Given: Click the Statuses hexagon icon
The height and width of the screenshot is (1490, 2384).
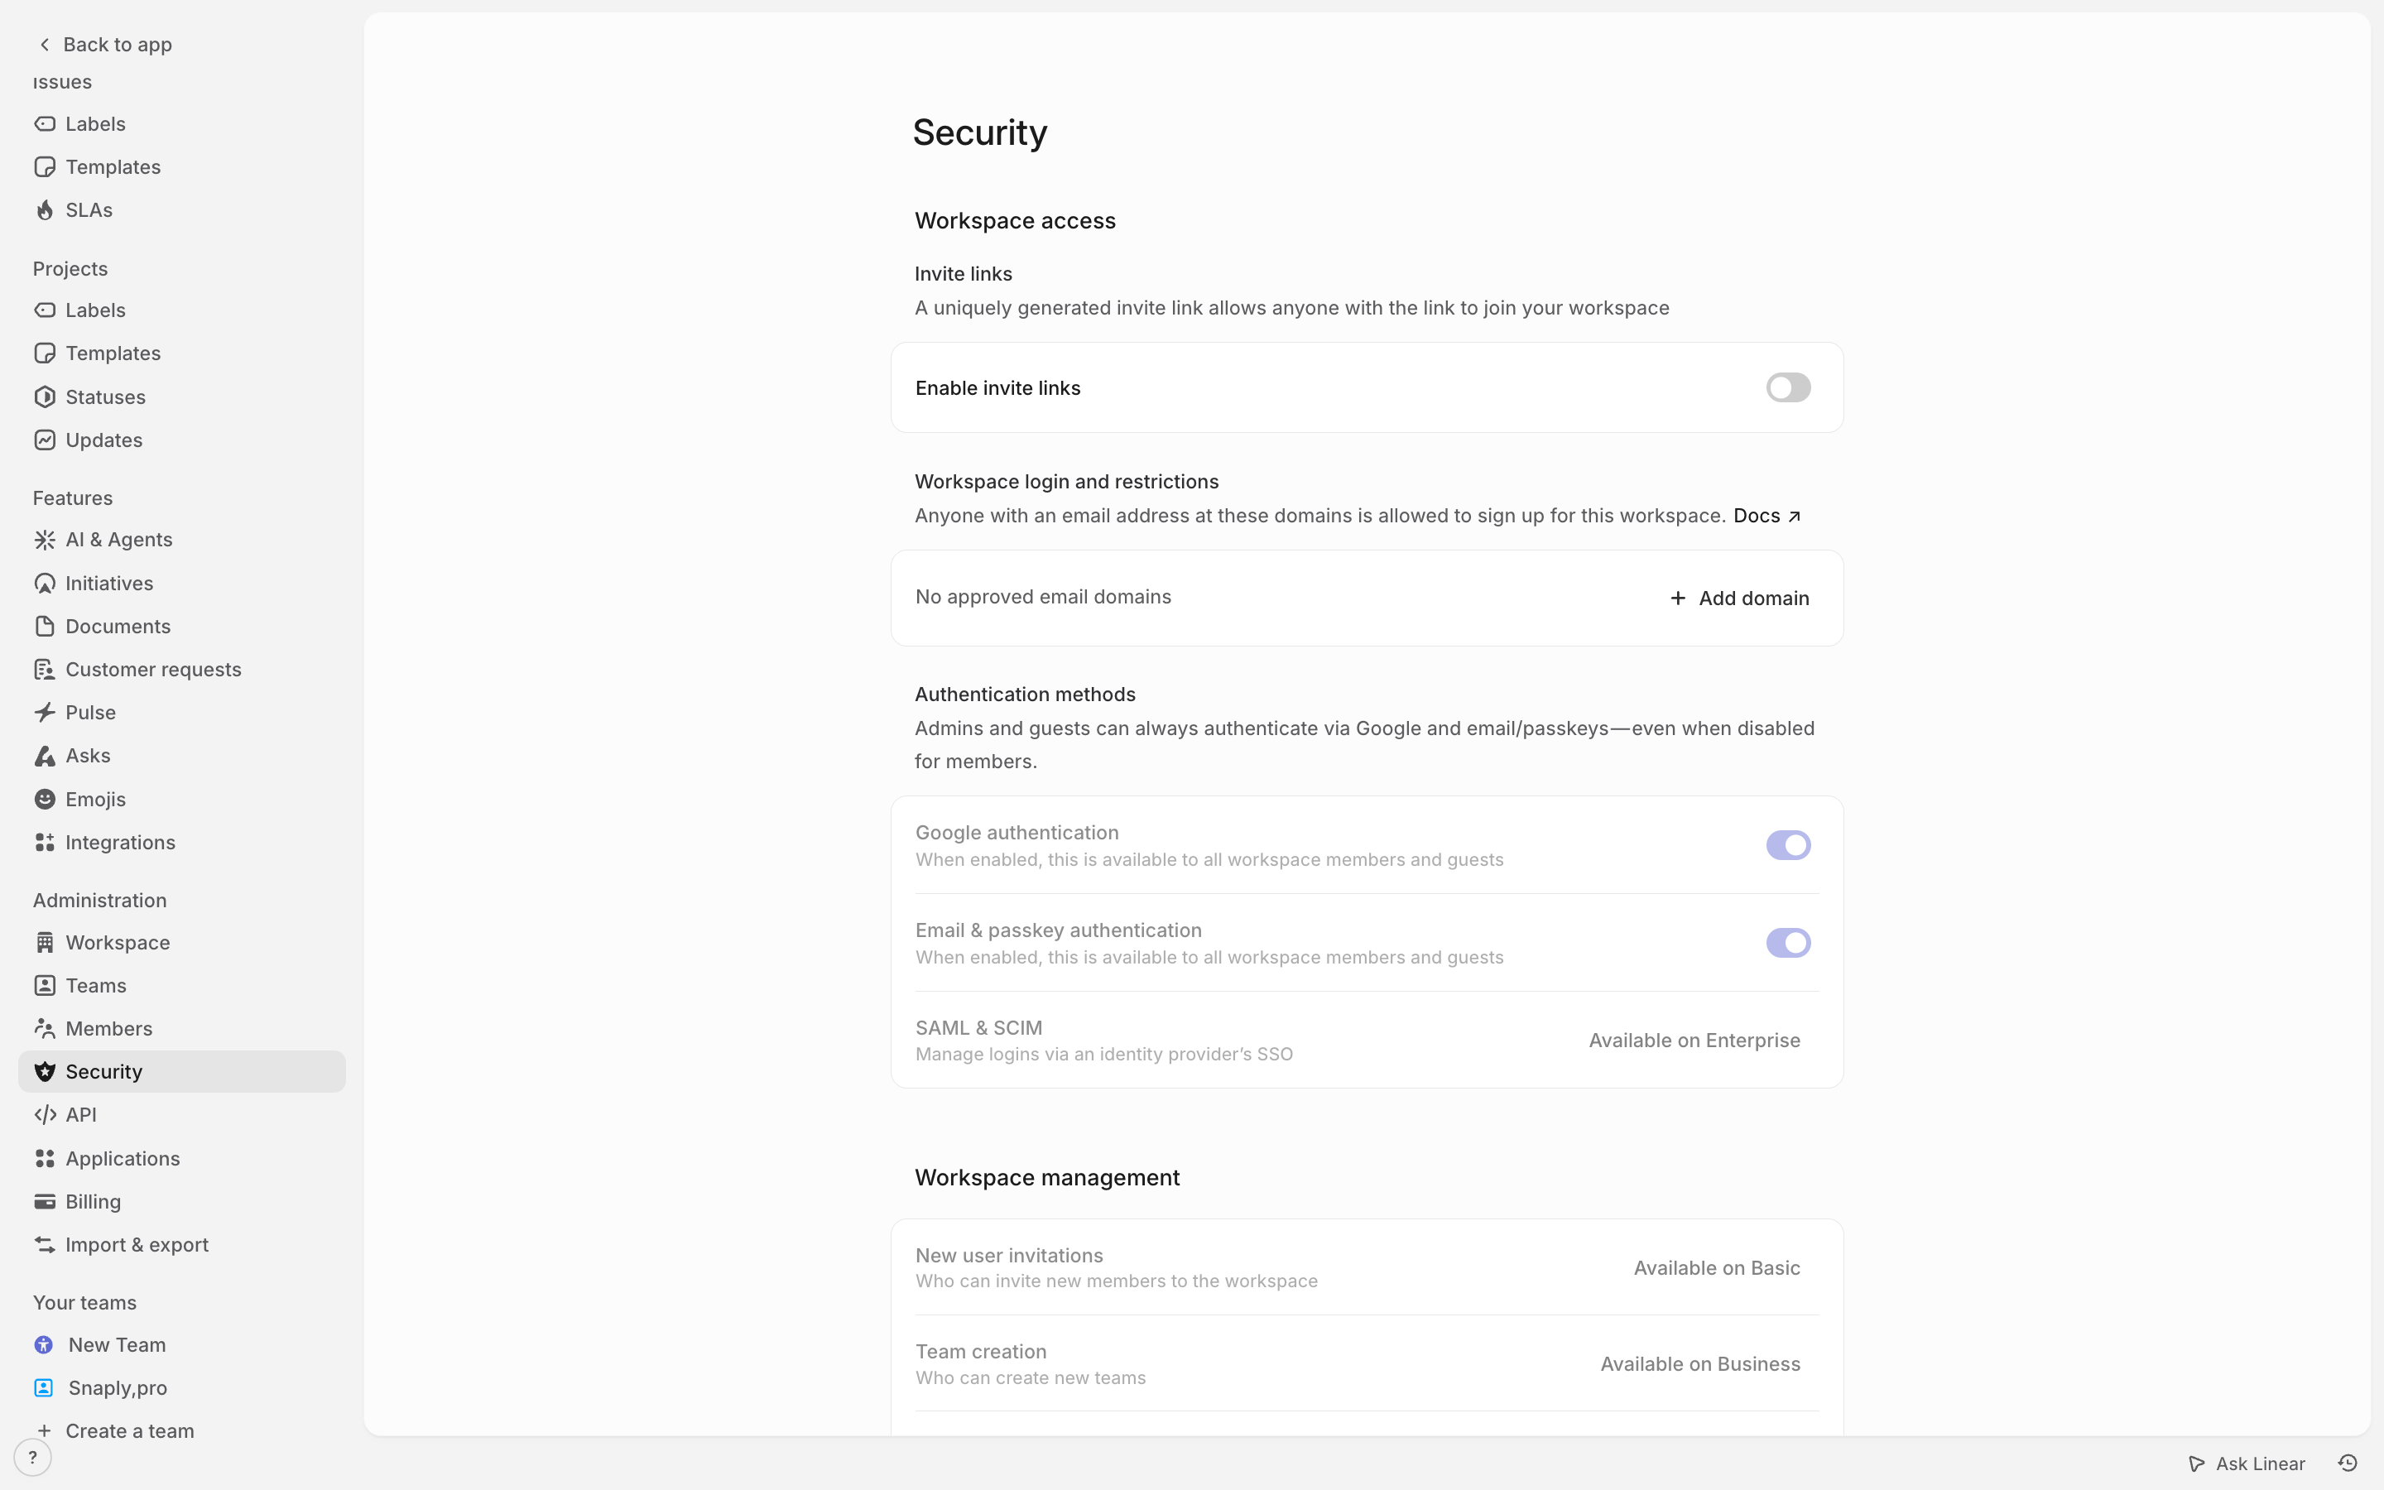Looking at the screenshot, I should tap(45, 397).
